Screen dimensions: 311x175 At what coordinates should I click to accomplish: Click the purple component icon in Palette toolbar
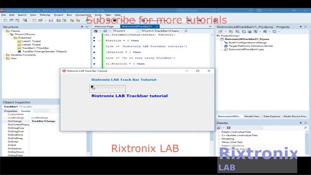point(229,128)
